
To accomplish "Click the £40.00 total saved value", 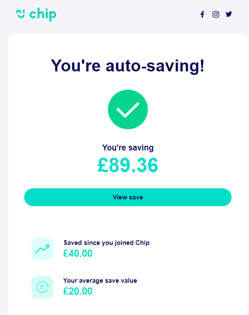I will tap(78, 253).
